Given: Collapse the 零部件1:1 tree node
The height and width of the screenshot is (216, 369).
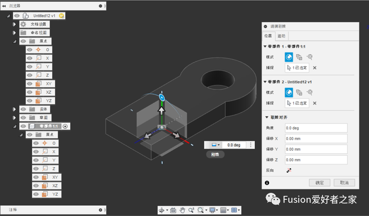Looking at the screenshot, I should [15, 127].
